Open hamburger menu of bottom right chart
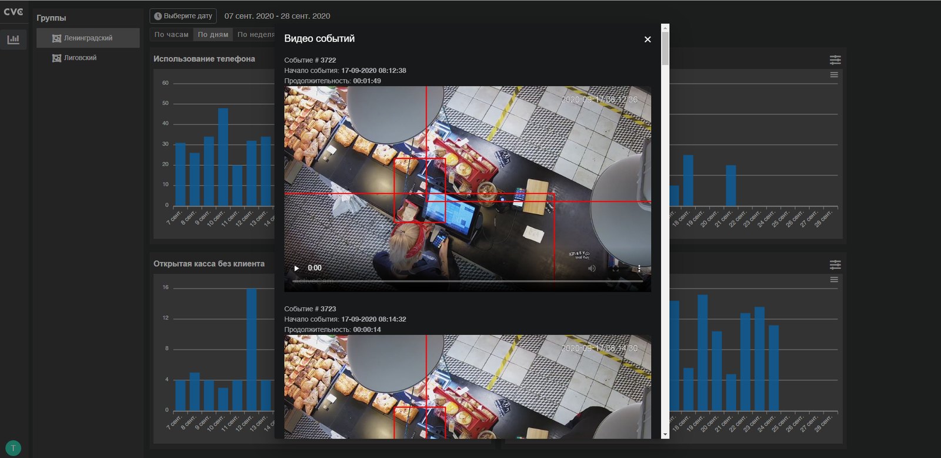 click(834, 279)
